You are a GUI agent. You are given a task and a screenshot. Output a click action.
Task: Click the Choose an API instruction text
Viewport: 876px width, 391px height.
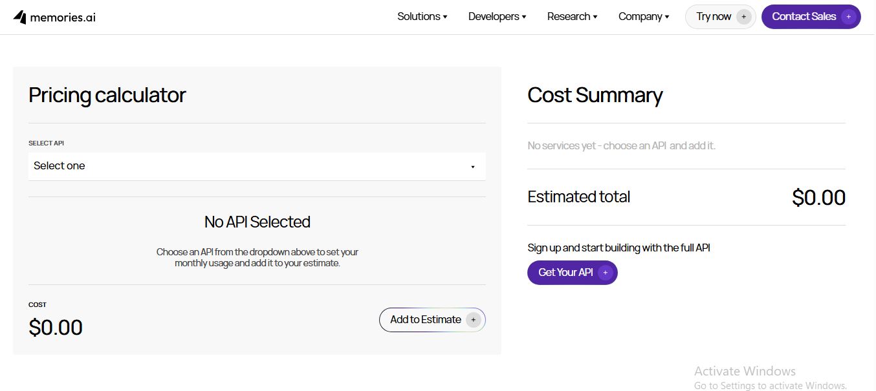[257, 258]
